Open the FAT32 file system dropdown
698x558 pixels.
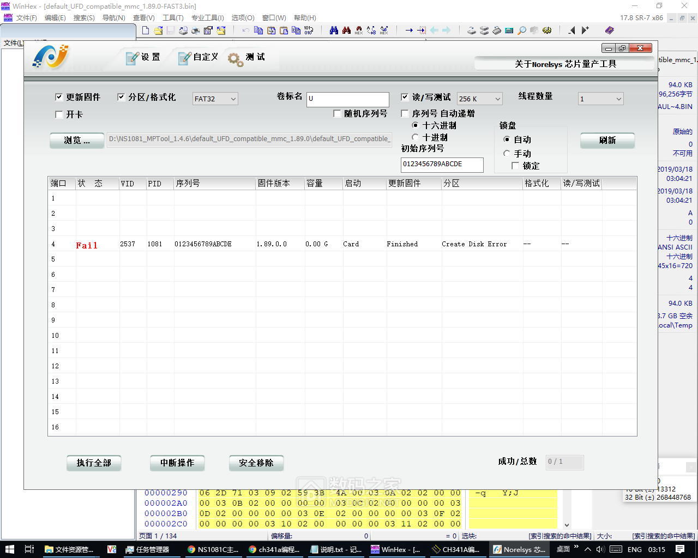tap(215, 99)
